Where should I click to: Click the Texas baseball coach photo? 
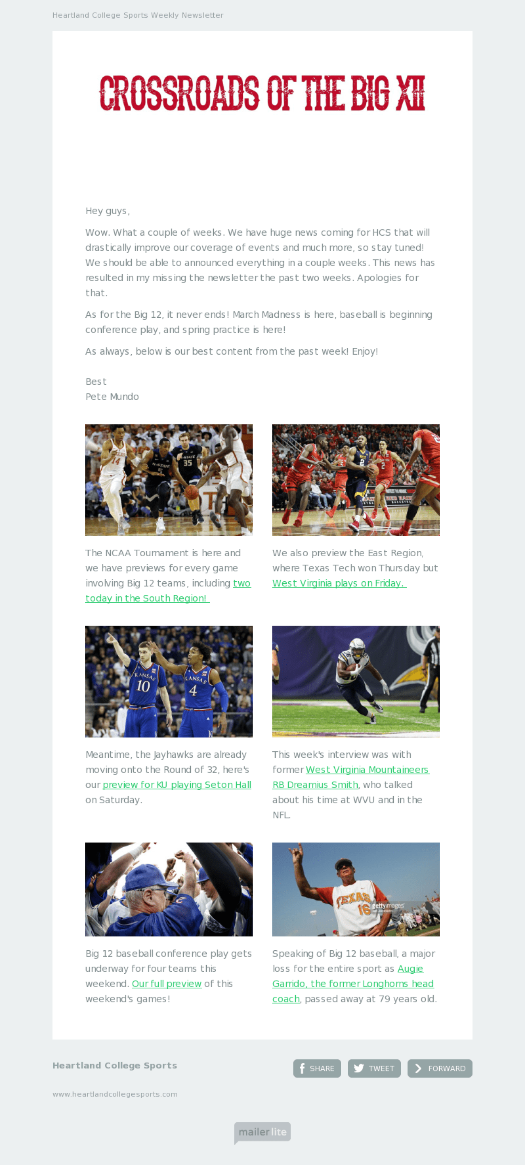[356, 889]
